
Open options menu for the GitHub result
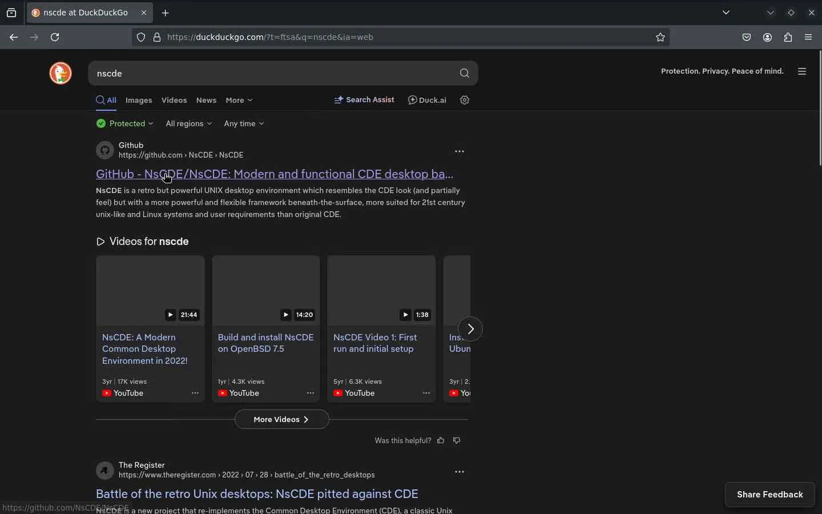460,151
